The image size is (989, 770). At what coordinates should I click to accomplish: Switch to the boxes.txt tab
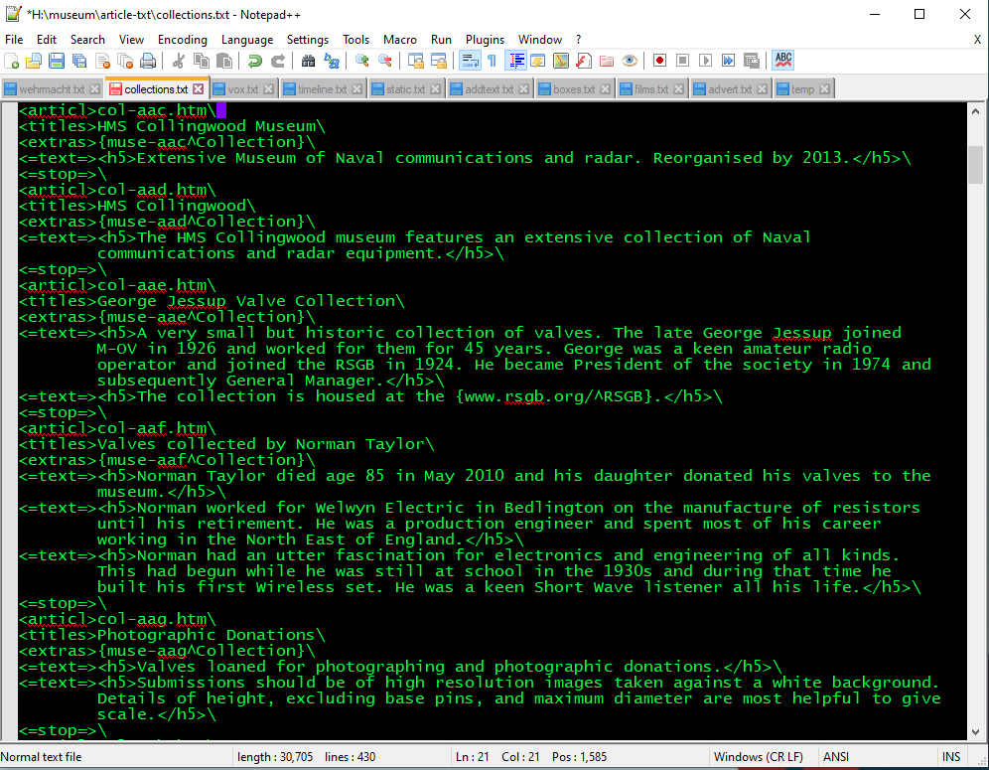click(574, 89)
